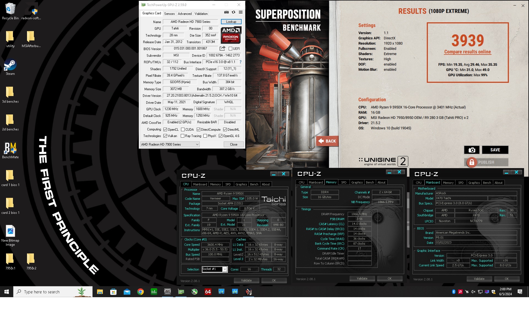Export the BIOS using the share arrow icon
Viewport: 529px width, 317px height.
coord(222,48)
